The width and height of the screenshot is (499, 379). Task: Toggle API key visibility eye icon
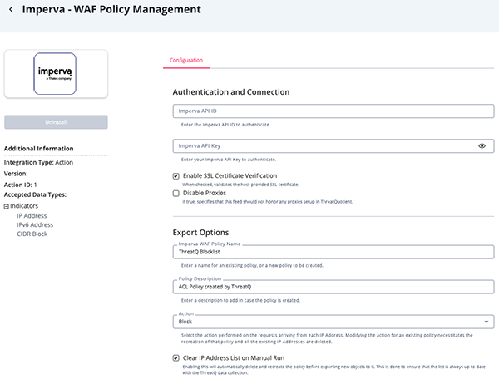(482, 145)
